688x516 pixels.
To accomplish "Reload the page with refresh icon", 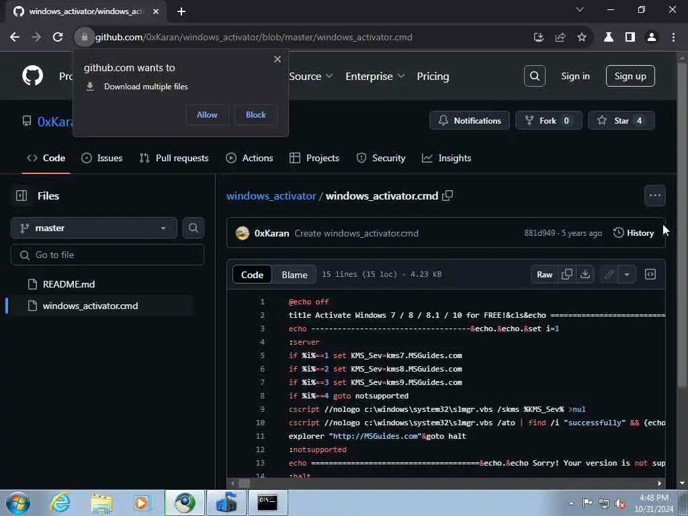I will [58, 38].
